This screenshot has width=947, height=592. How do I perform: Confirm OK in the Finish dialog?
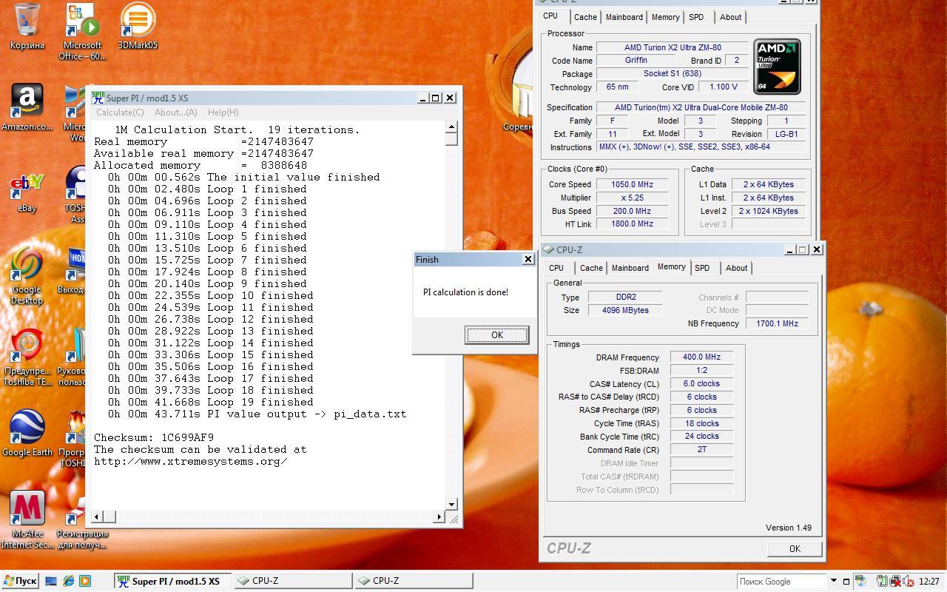(496, 335)
